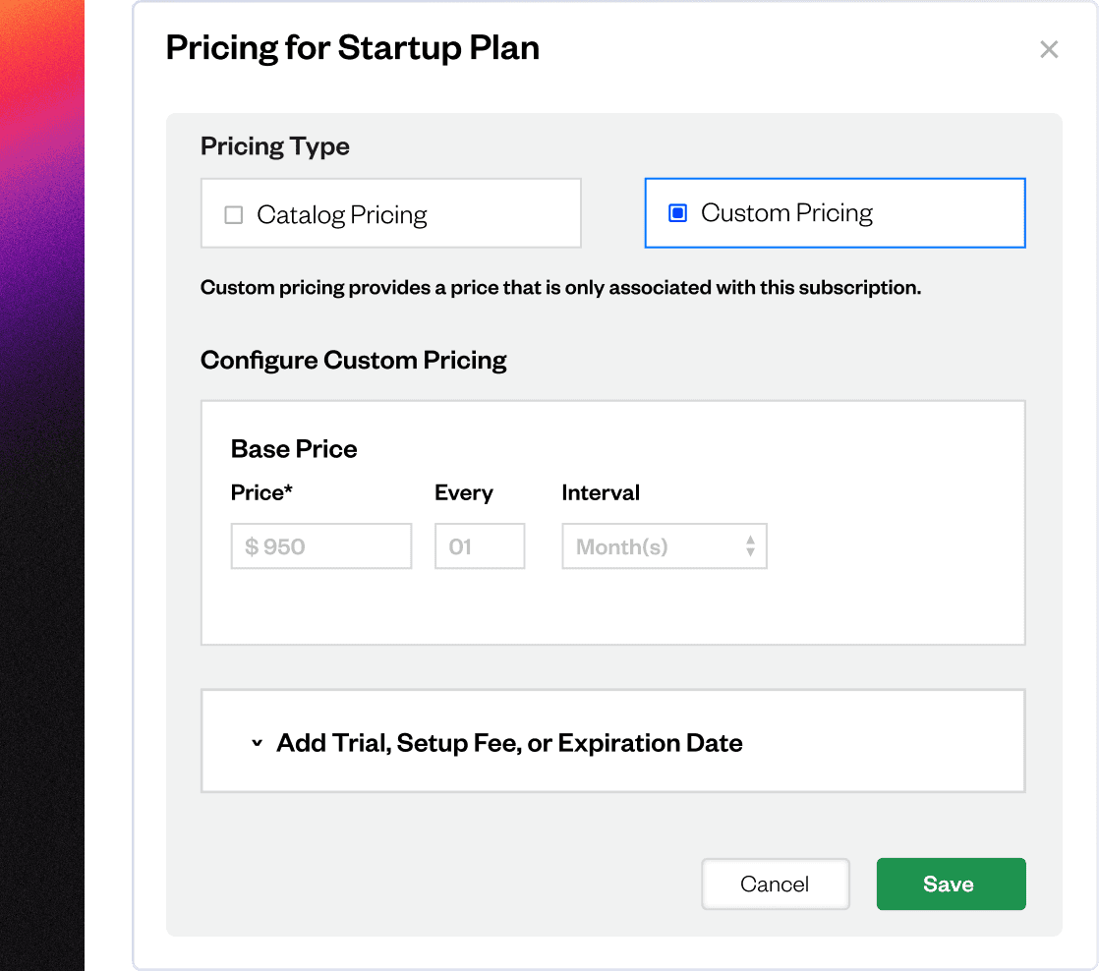
Task: Click the custom pricing description text
Action: point(560,288)
